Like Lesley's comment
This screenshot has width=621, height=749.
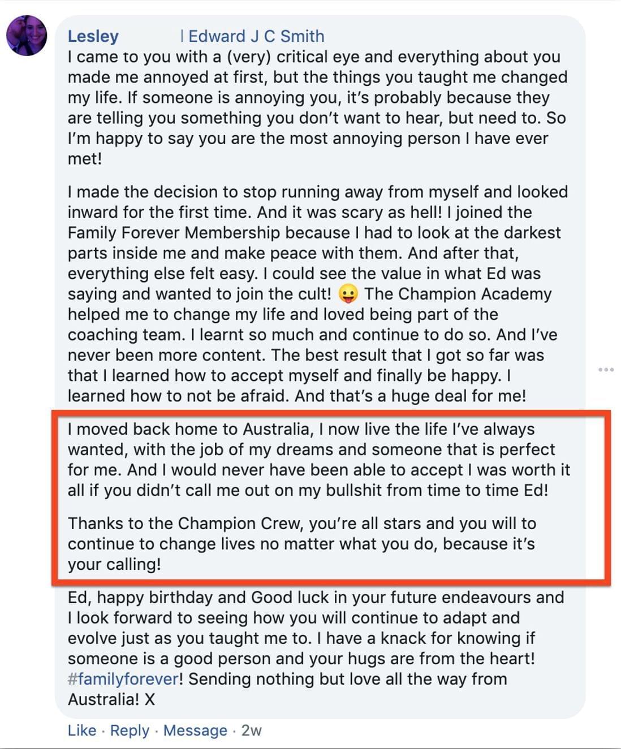pos(82,730)
